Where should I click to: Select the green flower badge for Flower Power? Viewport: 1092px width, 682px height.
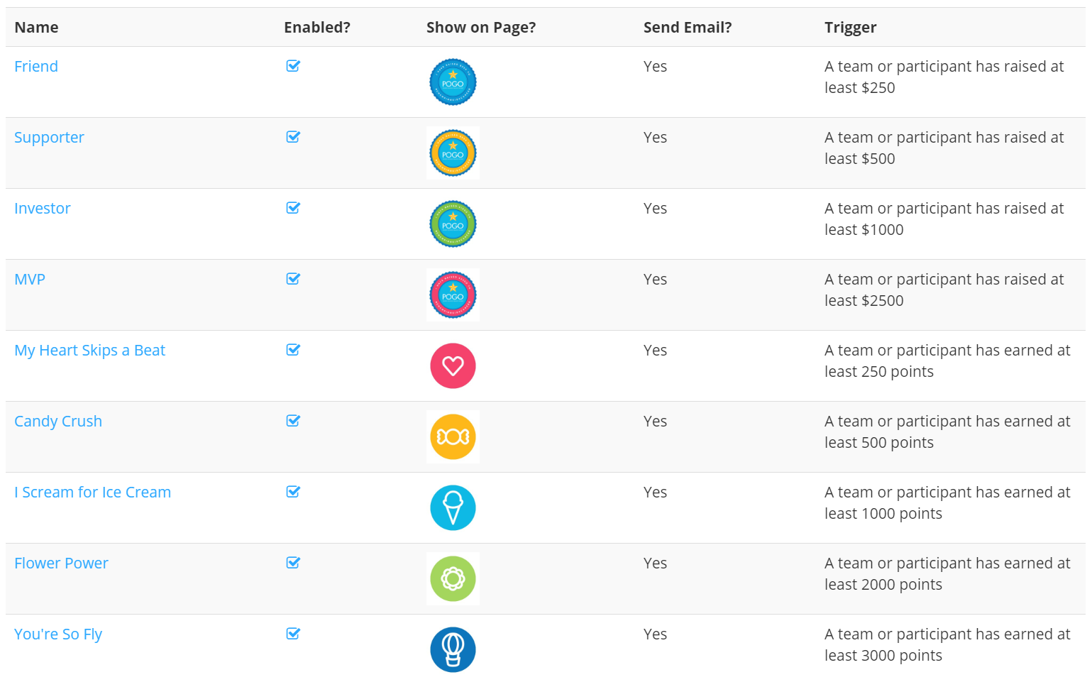point(453,578)
